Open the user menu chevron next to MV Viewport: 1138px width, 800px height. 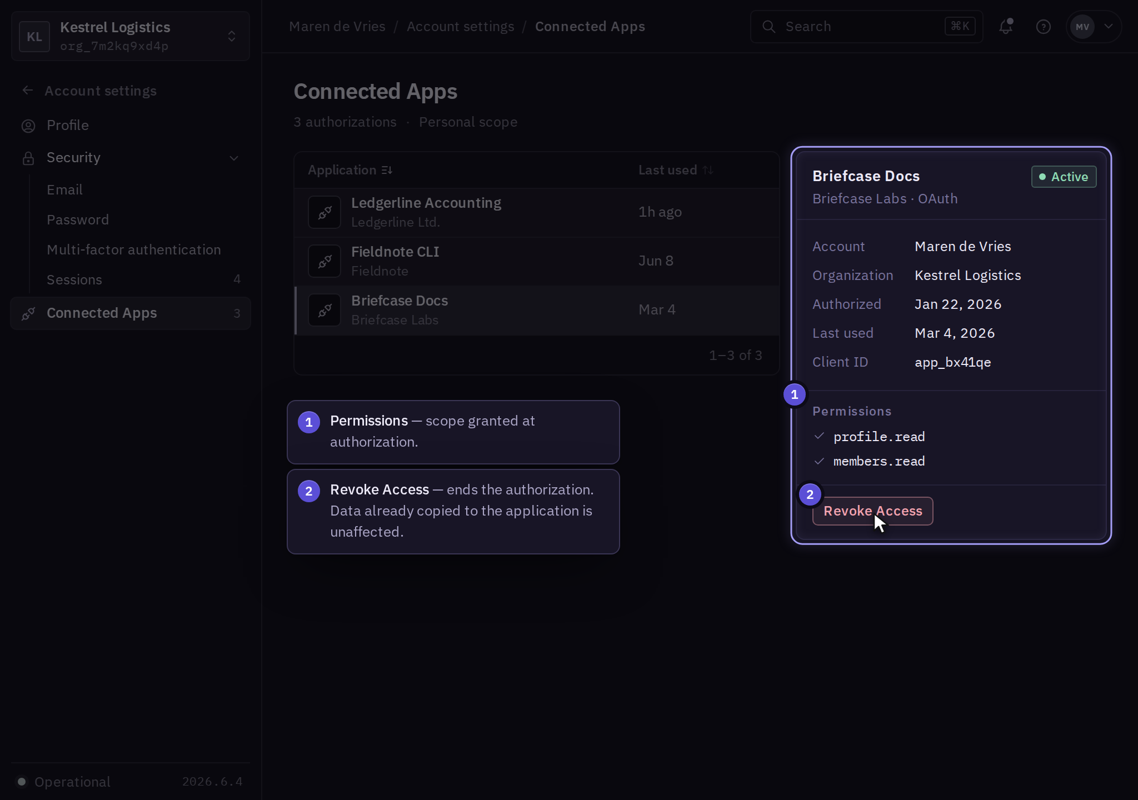[x=1109, y=26]
